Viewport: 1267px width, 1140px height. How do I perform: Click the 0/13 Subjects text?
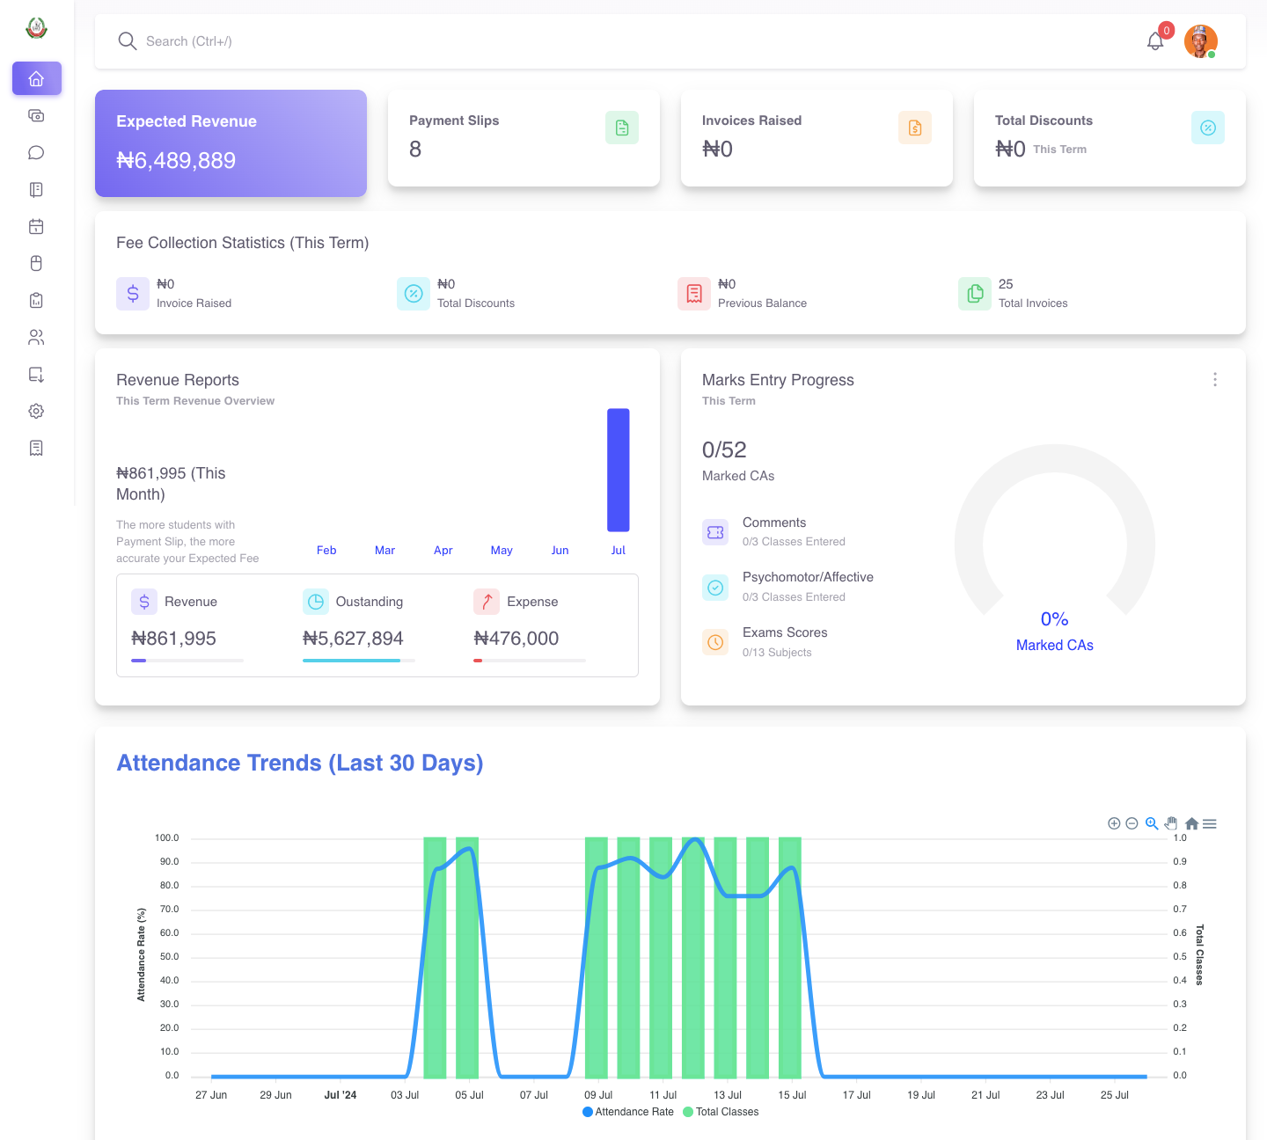777,653
